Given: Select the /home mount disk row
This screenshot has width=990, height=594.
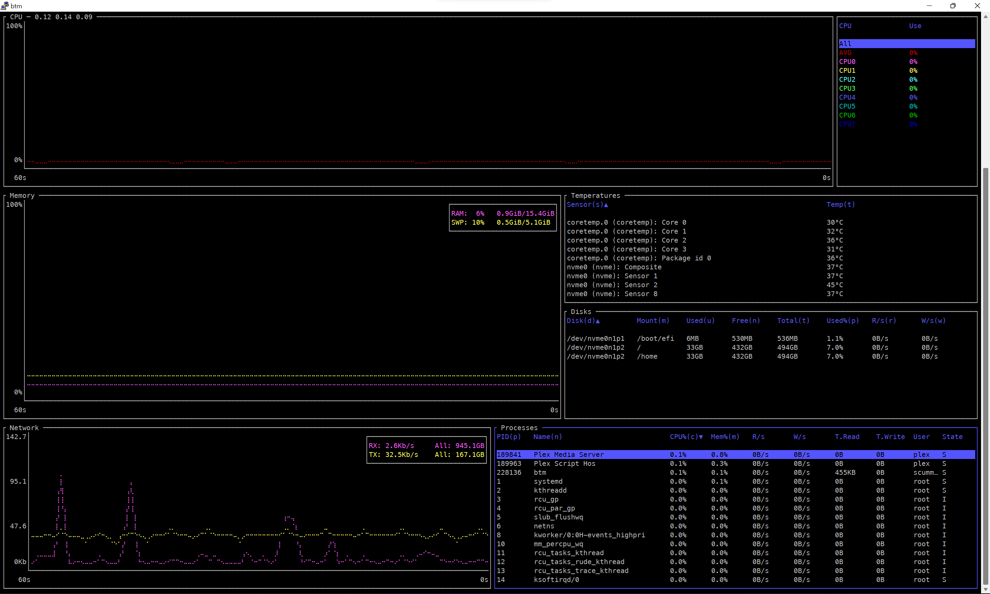Looking at the screenshot, I should 771,356.
